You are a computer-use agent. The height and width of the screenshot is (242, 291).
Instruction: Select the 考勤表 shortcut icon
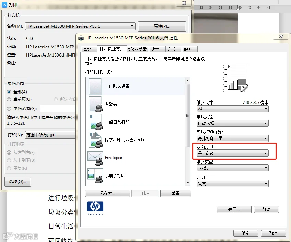[96, 104]
